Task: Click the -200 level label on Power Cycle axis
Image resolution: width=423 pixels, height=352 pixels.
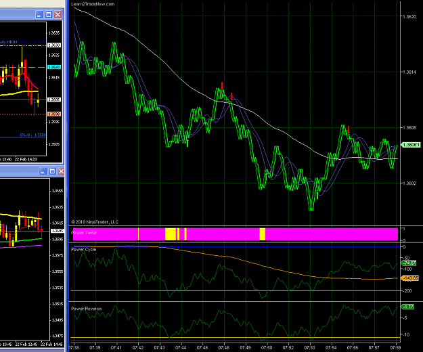Action: point(407,291)
